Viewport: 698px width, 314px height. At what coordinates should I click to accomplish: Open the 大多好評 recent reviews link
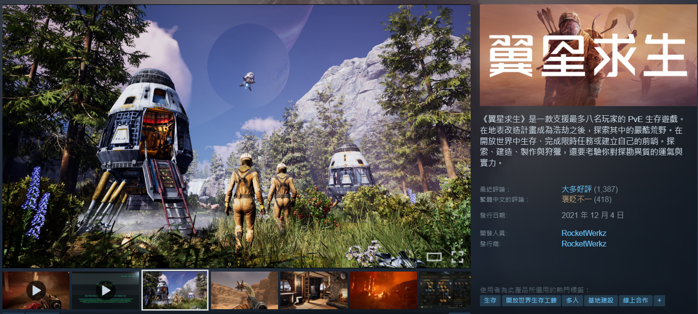[576, 189]
